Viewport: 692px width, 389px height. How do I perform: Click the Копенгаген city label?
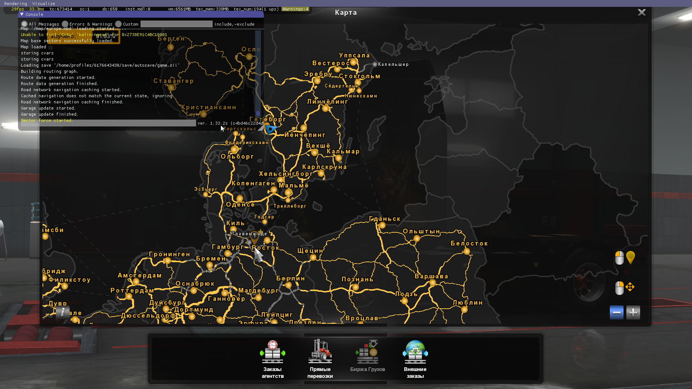(253, 183)
